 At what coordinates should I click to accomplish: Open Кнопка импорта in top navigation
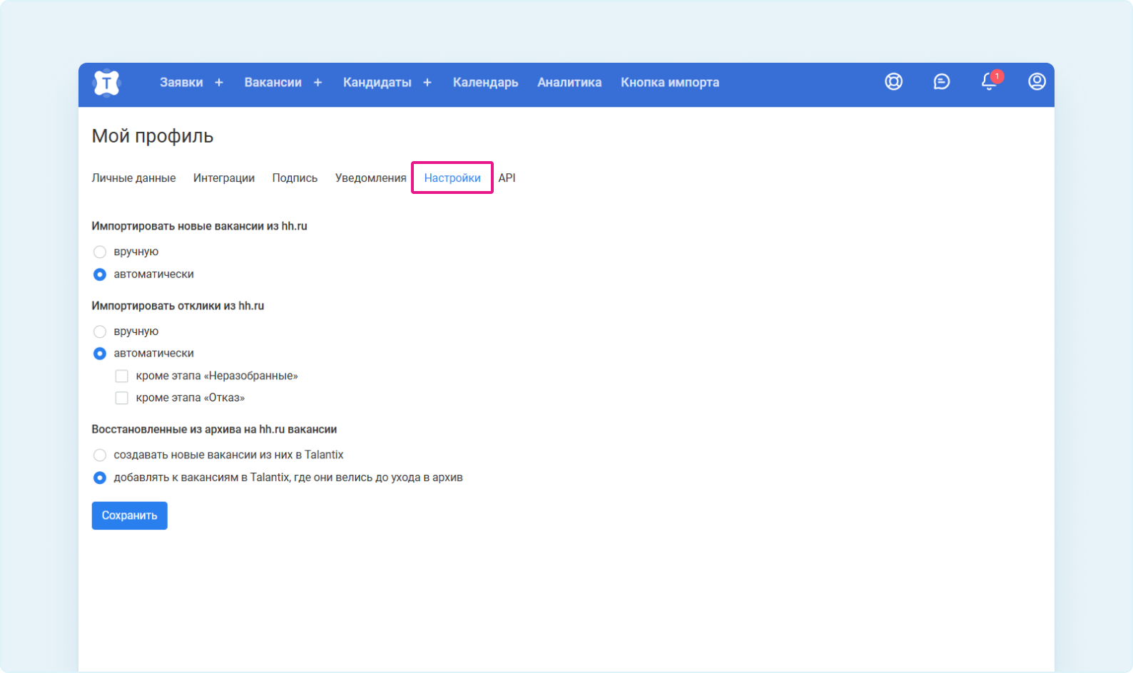tap(670, 83)
